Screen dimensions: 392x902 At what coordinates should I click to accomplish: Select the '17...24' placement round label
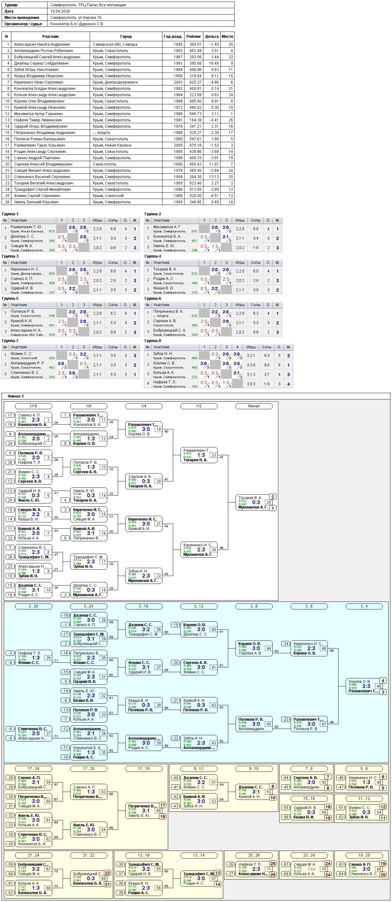(x=33, y=768)
